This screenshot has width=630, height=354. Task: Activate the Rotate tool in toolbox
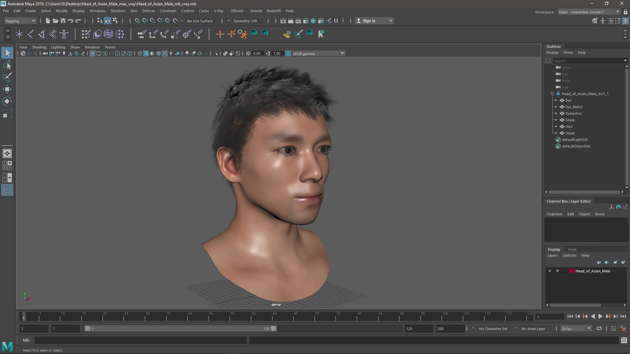[7, 101]
